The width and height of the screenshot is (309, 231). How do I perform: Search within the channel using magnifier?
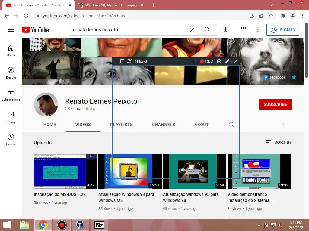[231, 125]
